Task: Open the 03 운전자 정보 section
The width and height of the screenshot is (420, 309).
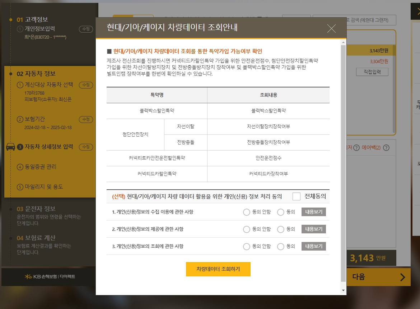Action: point(36,209)
